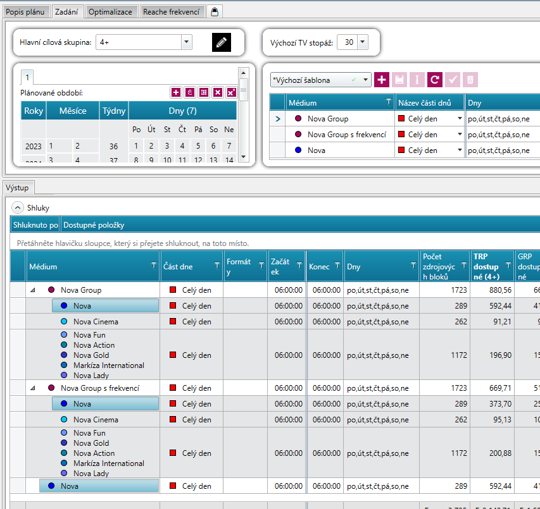
Task: Collapse the Nova Group tree row
Action: point(32,290)
